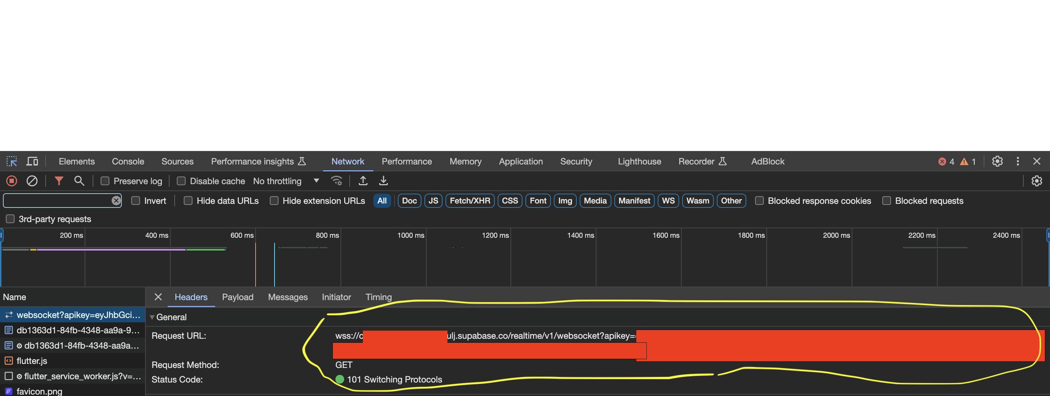Collapse the General headers section

pyautogui.click(x=152, y=317)
